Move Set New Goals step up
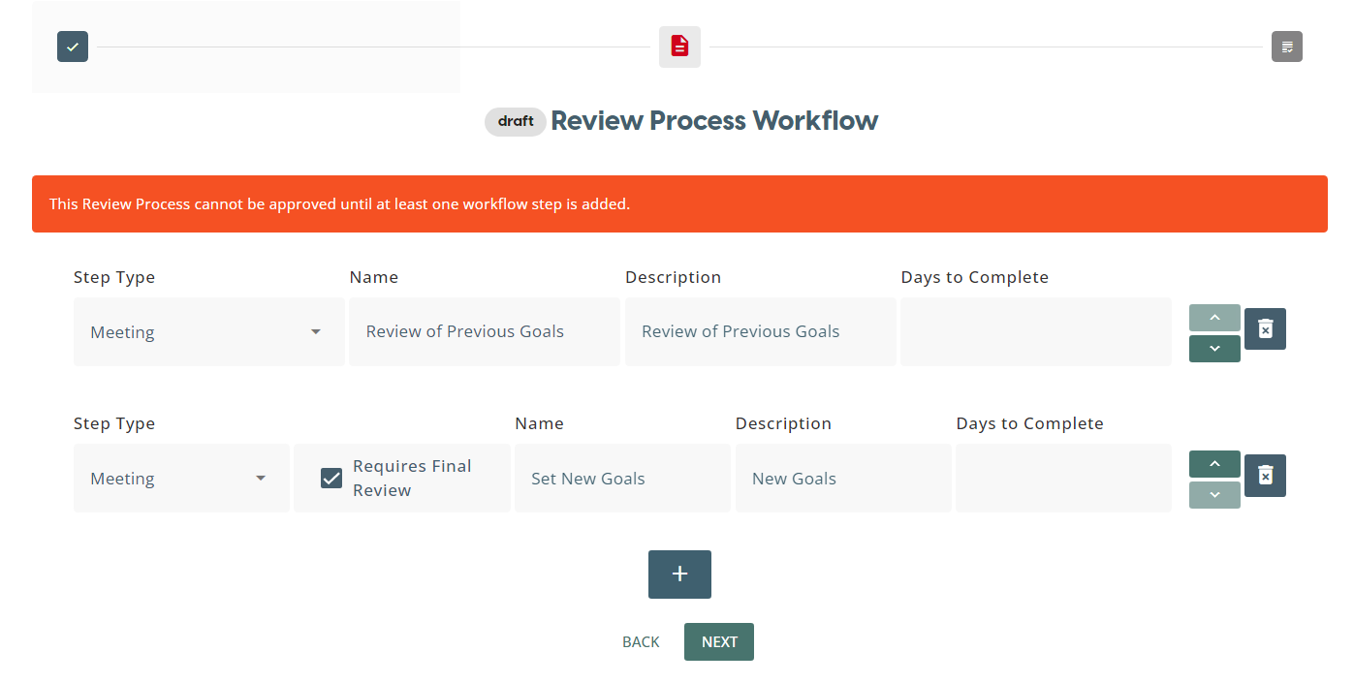Screen dimensions: 1354x683 1214,464
